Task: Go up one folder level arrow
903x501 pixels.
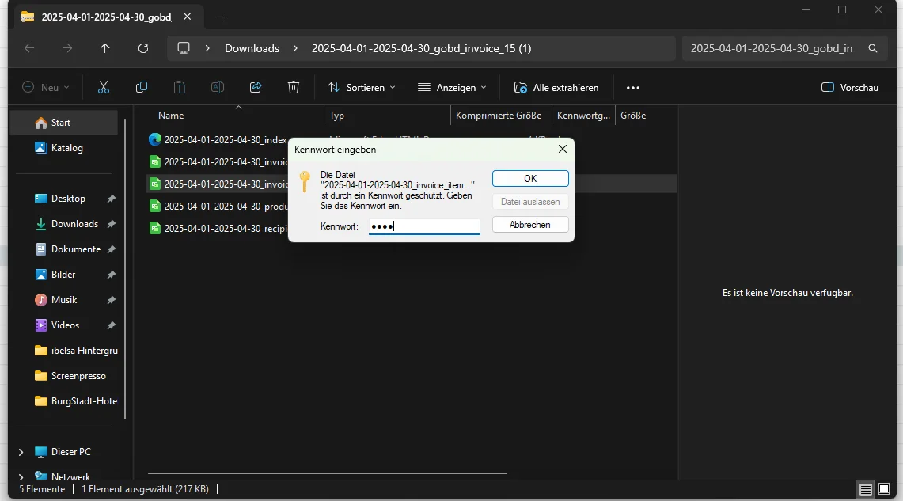Action: (x=104, y=48)
